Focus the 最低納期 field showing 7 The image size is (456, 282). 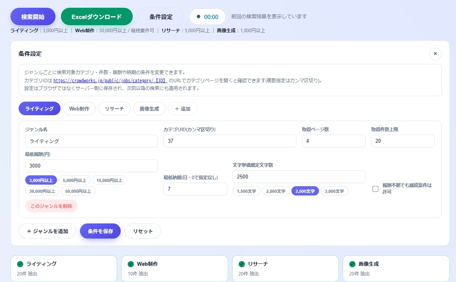tap(195, 189)
